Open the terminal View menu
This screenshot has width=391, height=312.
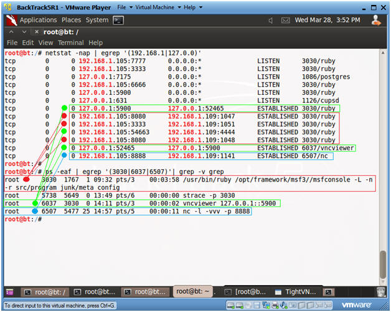(45, 43)
